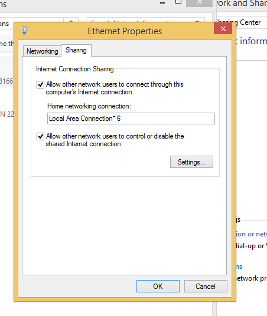Image resolution: width=267 pixels, height=316 pixels.
Task: Cancel the Ethernet Properties changes
Action: pos(206,286)
